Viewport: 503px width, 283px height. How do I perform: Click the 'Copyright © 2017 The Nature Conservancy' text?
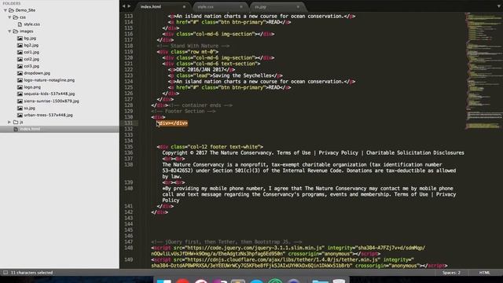pyautogui.click(x=217, y=153)
